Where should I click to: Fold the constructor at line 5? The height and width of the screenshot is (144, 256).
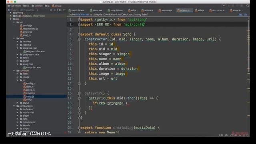79,39
